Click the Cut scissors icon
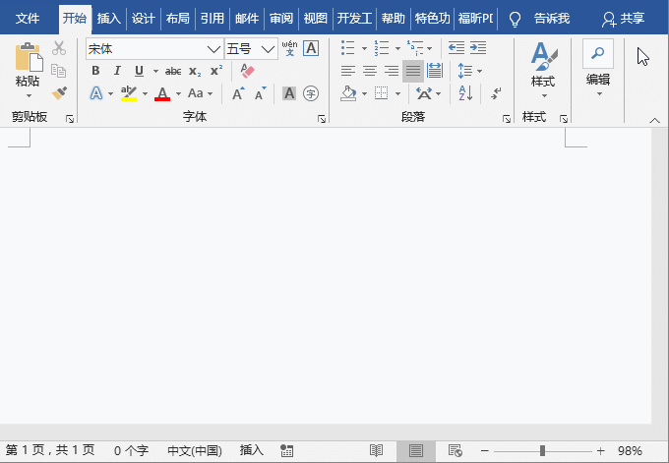 59,48
